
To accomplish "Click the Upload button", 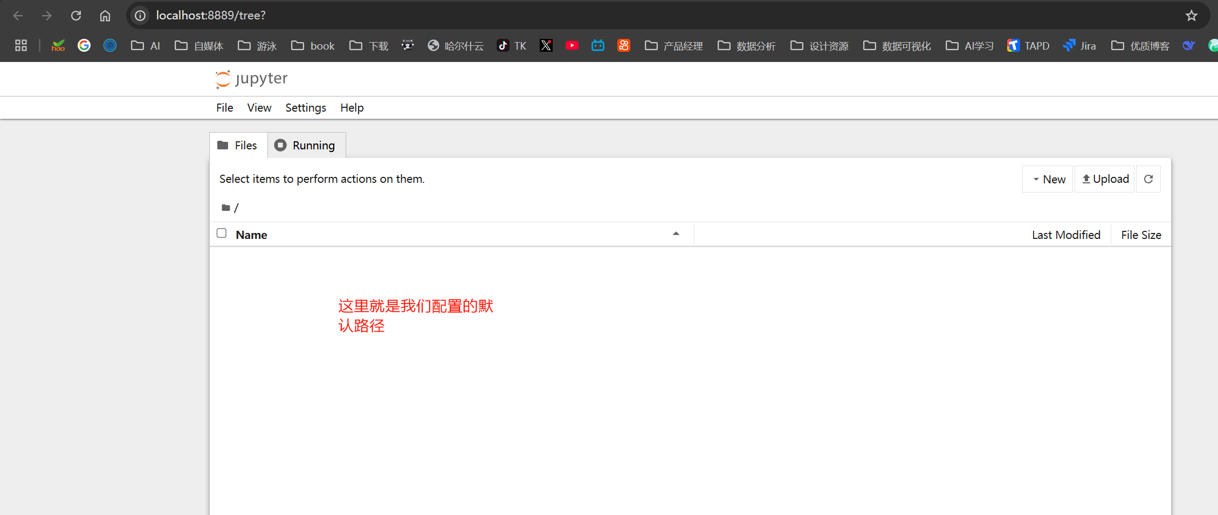I will (x=1105, y=179).
